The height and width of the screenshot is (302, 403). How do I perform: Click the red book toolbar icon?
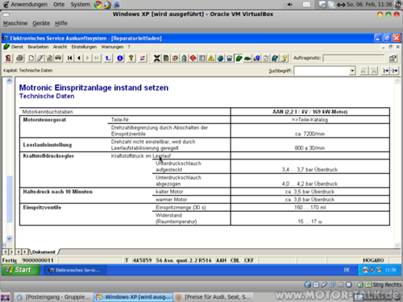pos(193,58)
